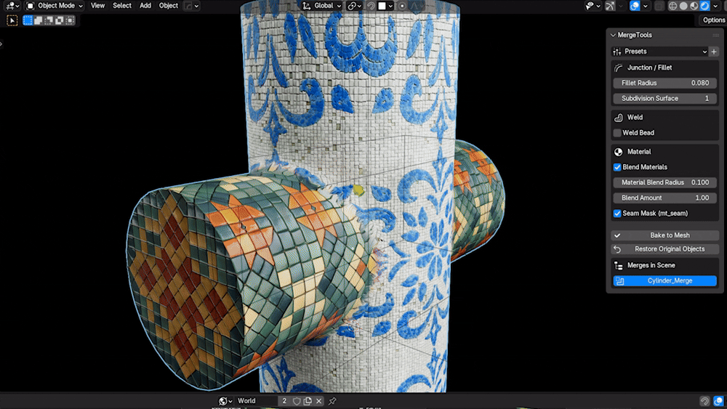The width and height of the screenshot is (727, 409).
Task: Unlink the World datablock with X icon
Action: tap(318, 401)
